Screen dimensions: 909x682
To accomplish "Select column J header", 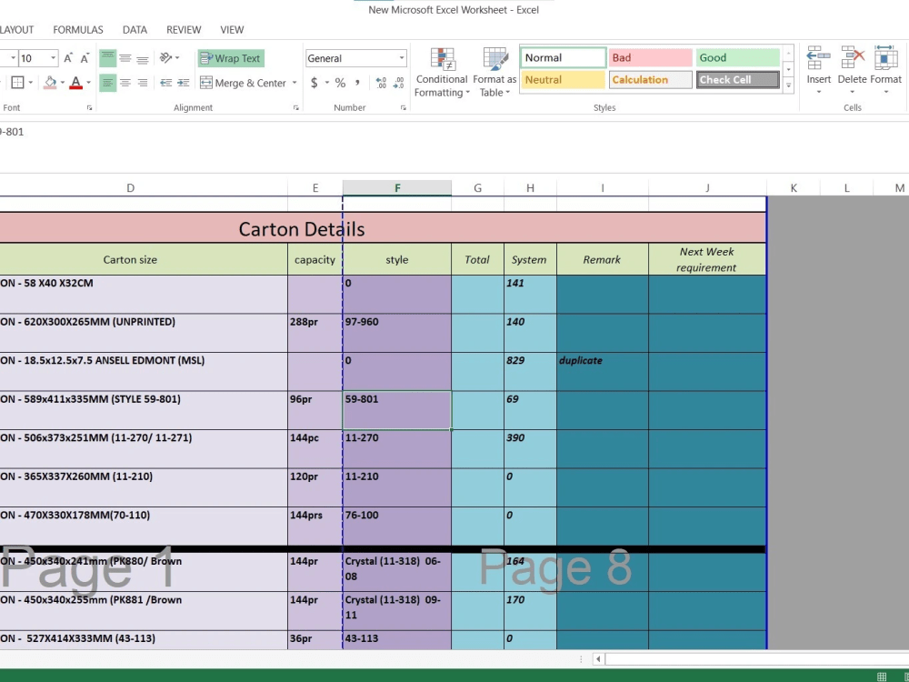I will coord(707,188).
